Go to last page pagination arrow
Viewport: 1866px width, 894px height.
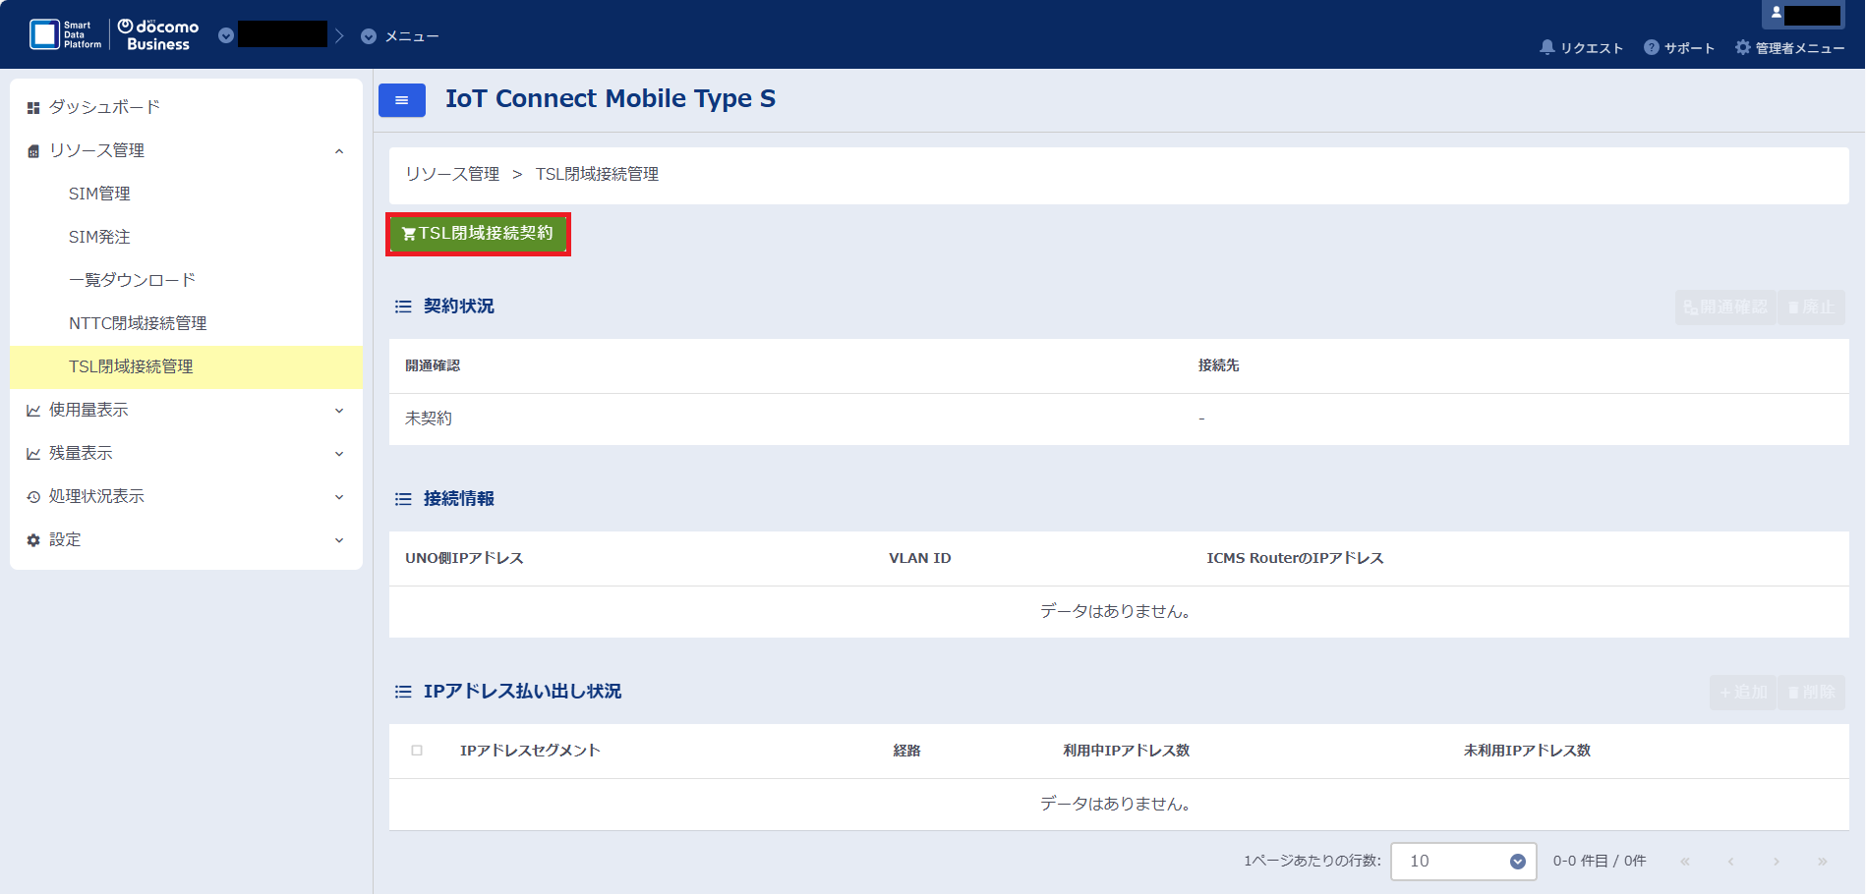[x=1823, y=862]
